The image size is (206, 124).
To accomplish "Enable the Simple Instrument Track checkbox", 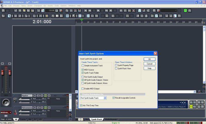I will tap(83, 65).
